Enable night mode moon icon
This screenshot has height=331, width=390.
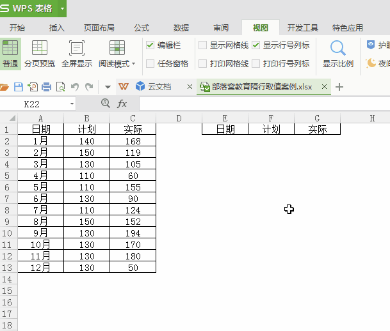371,63
